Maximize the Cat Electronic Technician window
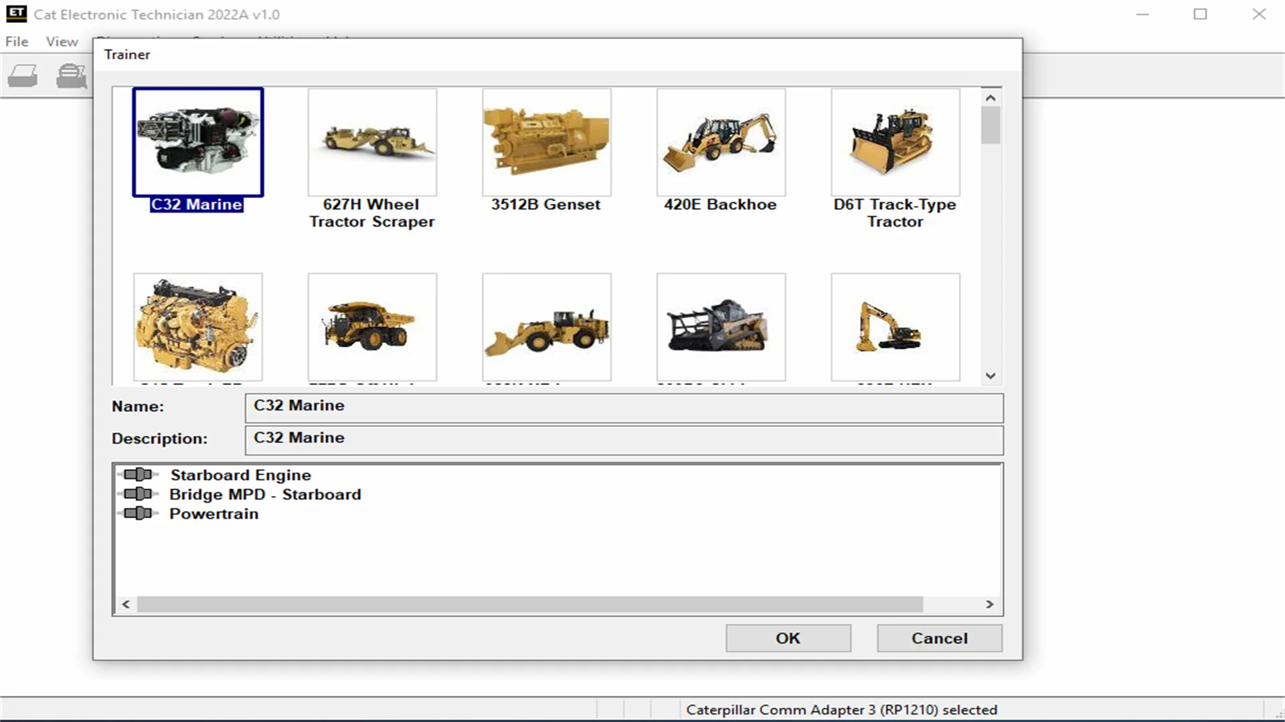Viewport: 1285px width, 722px height. coord(1200,14)
